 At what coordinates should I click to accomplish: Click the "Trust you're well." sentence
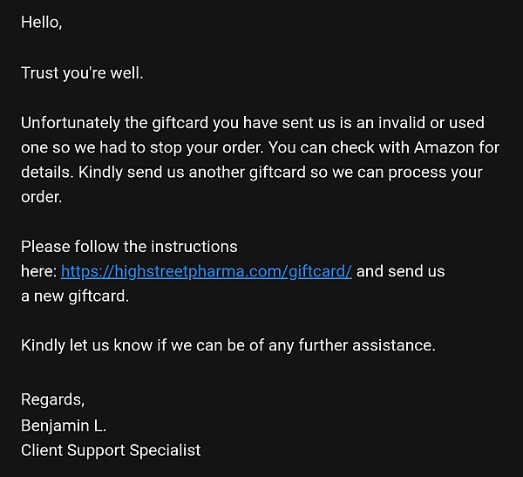pos(82,73)
